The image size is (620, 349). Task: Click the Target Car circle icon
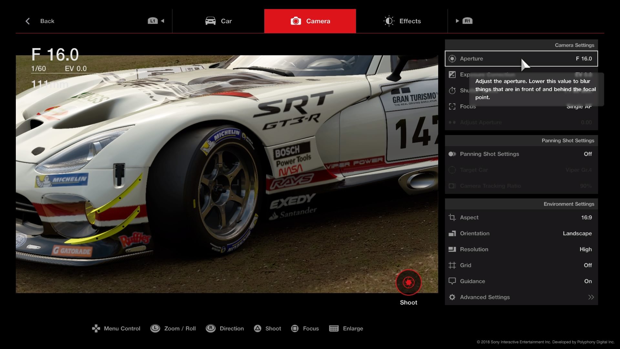(452, 170)
